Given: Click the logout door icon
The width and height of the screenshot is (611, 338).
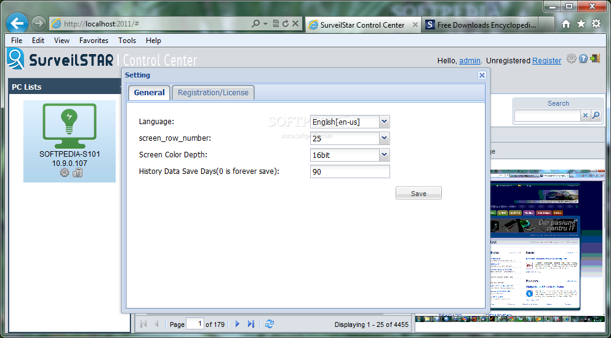Looking at the screenshot, I should coord(595,58).
